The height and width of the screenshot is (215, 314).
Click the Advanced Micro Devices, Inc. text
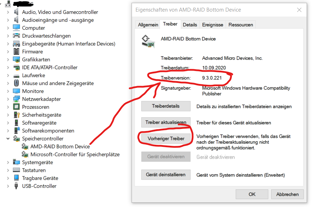pyautogui.click(x=232, y=58)
